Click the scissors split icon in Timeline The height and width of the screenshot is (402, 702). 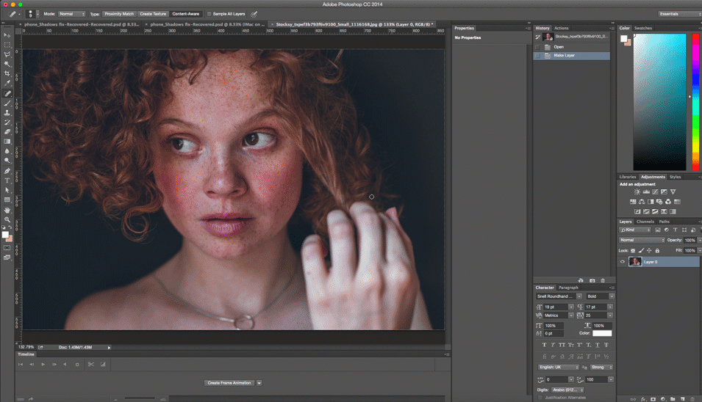coord(91,364)
